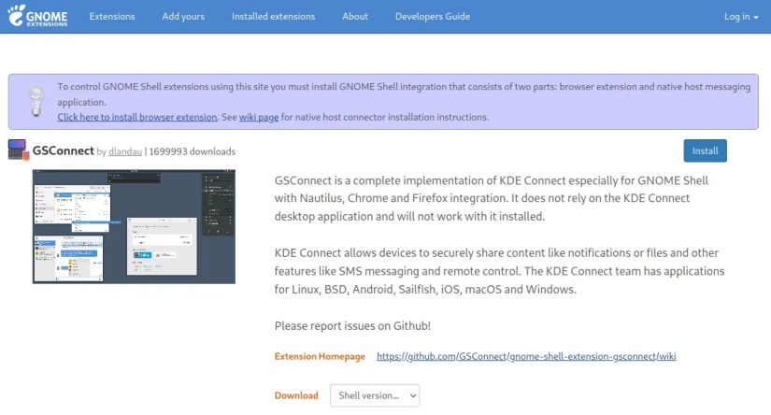Click the GNOME Extensions logo
The image size is (771, 415).
[x=39, y=17]
